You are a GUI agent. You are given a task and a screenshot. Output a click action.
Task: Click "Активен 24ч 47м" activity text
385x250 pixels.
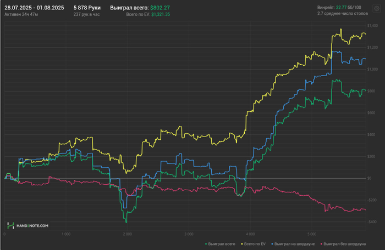(x=21, y=14)
